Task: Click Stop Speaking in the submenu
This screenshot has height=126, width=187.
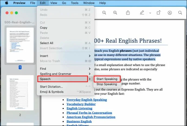Action: 107,84
